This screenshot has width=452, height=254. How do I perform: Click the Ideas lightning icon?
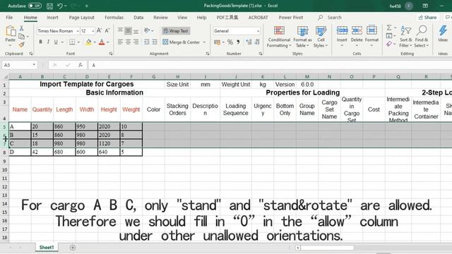[x=443, y=34]
